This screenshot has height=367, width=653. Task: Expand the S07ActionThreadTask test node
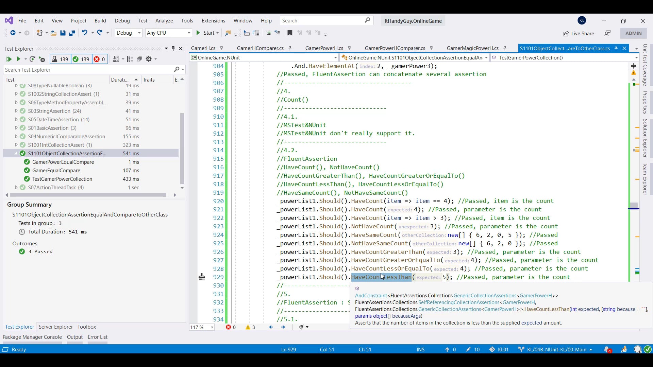pos(16,187)
